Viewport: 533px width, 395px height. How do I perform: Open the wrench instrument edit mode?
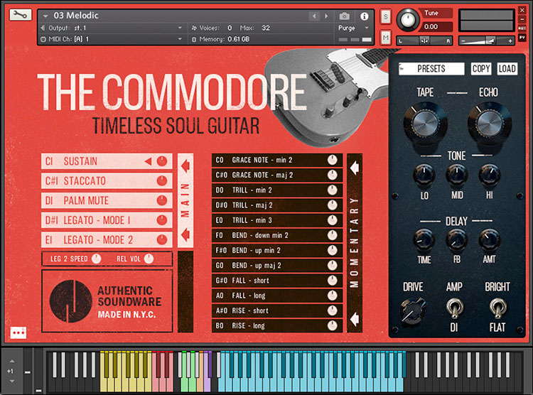pyautogui.click(x=21, y=15)
